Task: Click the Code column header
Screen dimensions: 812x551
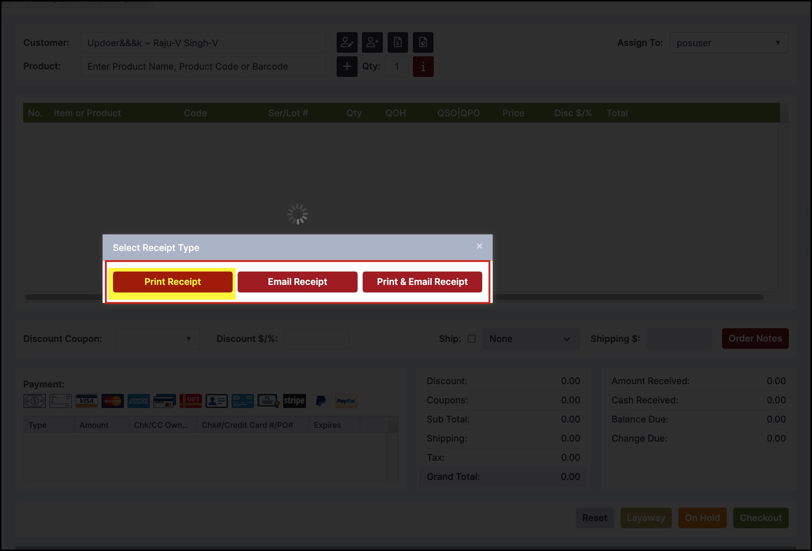Action: pyautogui.click(x=195, y=113)
